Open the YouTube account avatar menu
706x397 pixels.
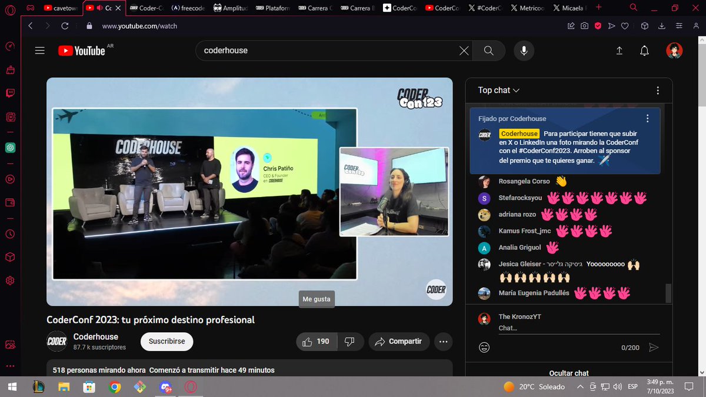coord(674,51)
